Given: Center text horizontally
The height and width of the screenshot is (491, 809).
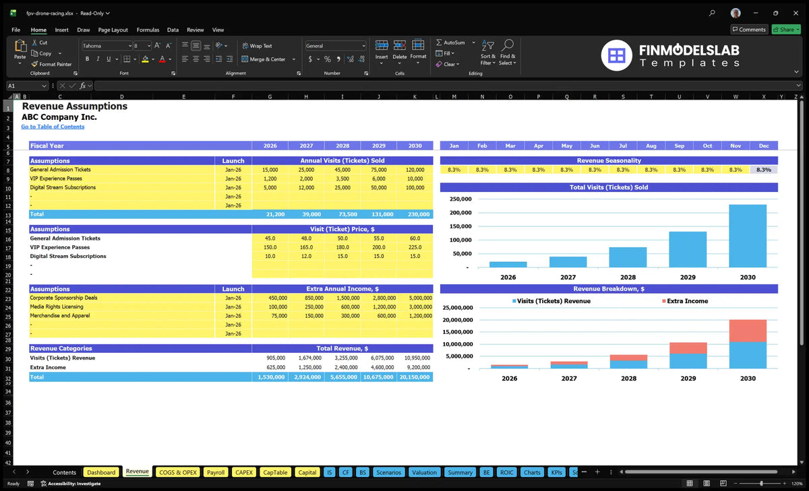Looking at the screenshot, I should [196, 59].
